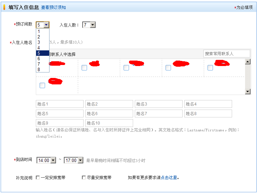Screen dimensions: 257x195
Task: Open the 入住人数 dropdown
Action: [x=92, y=25]
